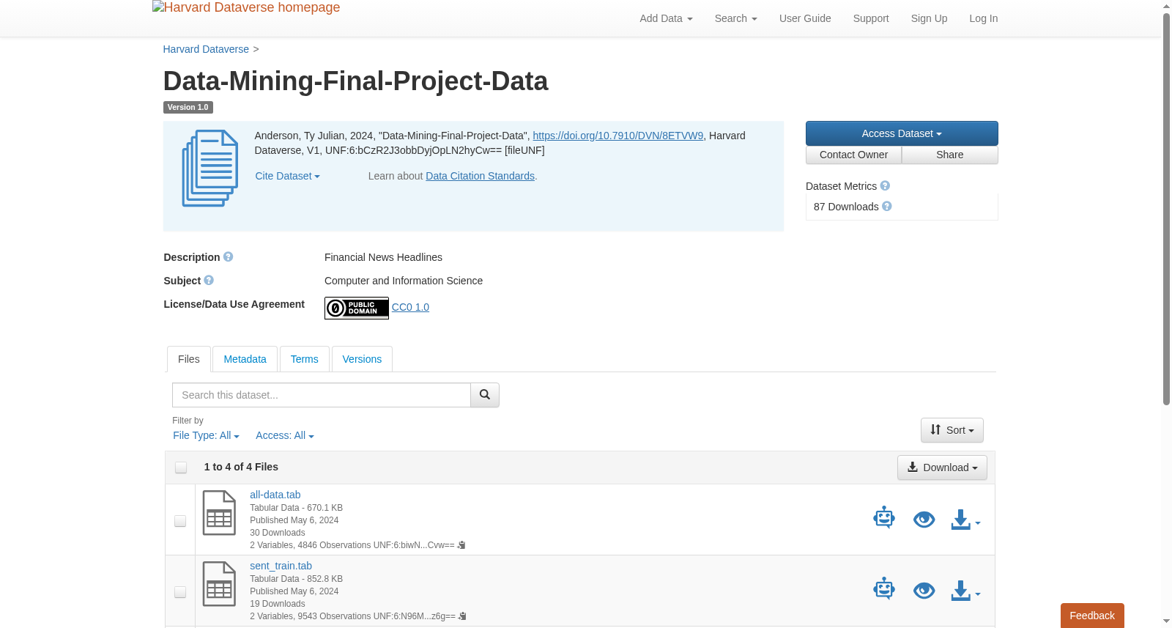Tick the checkbox for all-data.tab
Screen dimensions: 1172x628
180,521
